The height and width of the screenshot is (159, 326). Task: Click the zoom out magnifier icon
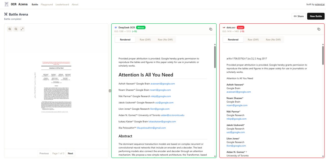[16, 29]
